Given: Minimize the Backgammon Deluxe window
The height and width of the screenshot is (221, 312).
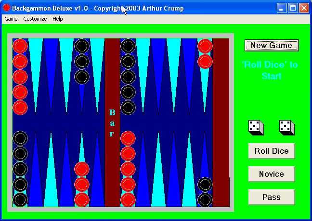Looking at the screenshot, I should tap(281, 8).
